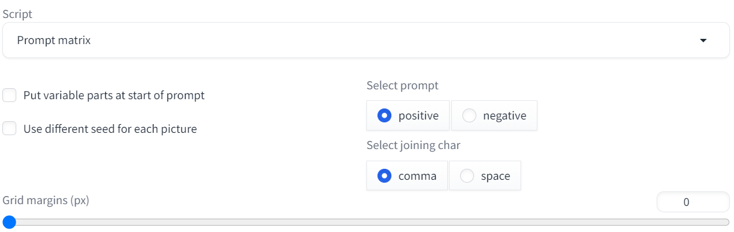
Task: Click the 'Put variable parts at start of prompt' label
Action: pyautogui.click(x=114, y=95)
